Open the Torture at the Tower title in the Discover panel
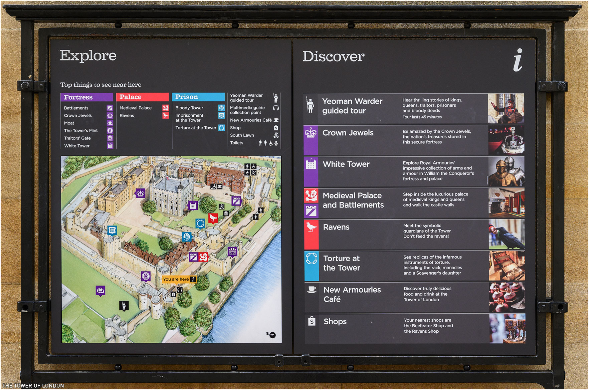The height and width of the screenshot is (390, 589). point(342,263)
